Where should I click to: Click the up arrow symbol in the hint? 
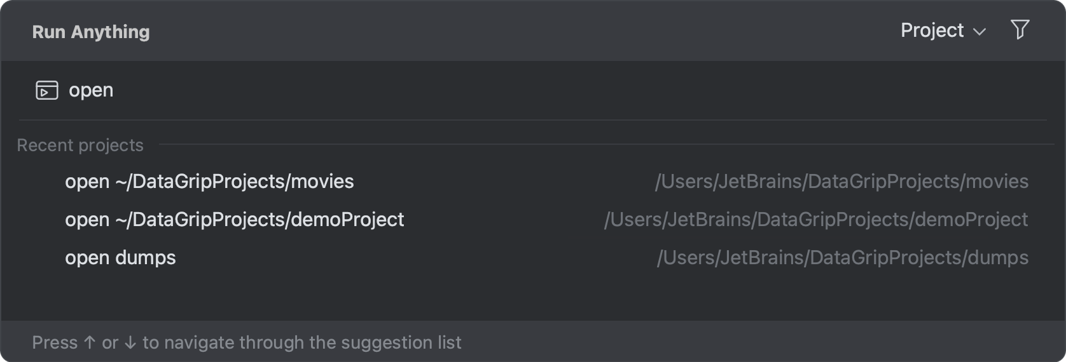click(x=90, y=342)
